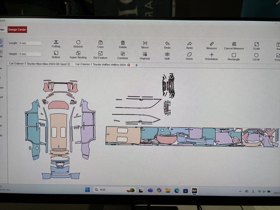This screenshot has height=210, width=280.
Task: Click the Cutting tool icon
Action: pyautogui.click(x=56, y=42)
